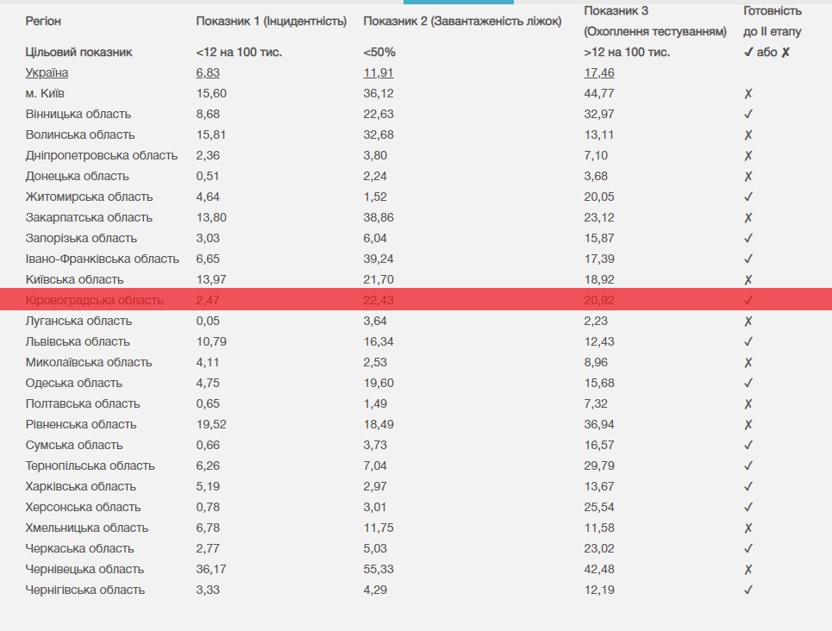Screen dimensions: 832x631
Task: Click the Львівська область row label
Action: pyautogui.click(x=78, y=341)
